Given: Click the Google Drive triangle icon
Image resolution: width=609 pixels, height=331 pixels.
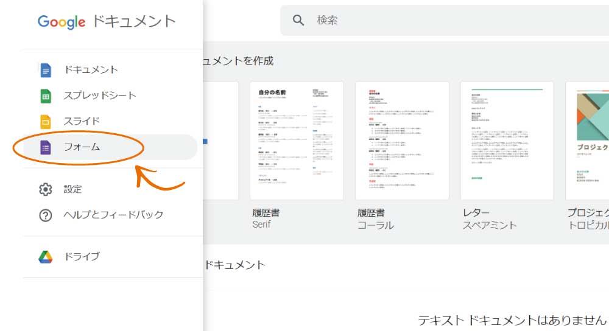Looking at the screenshot, I should click(46, 257).
